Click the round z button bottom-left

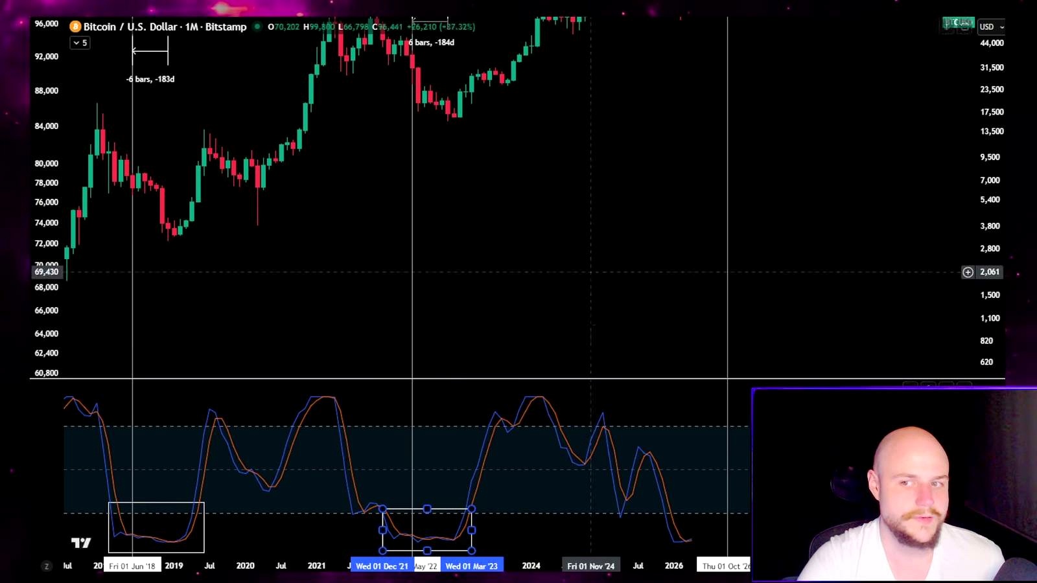coord(46,566)
